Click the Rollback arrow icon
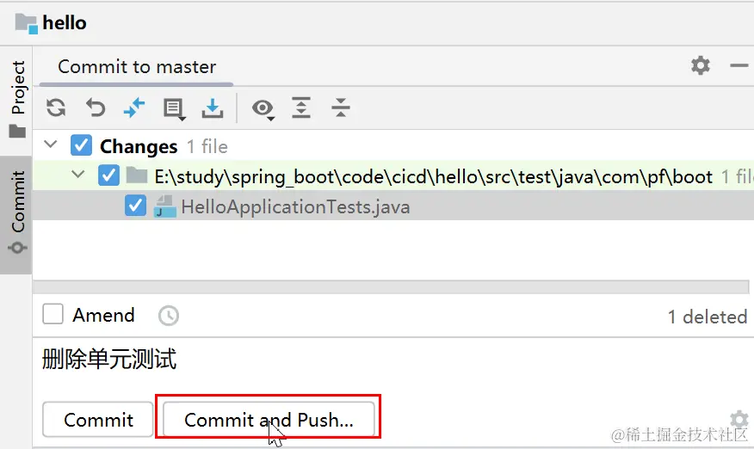The height and width of the screenshot is (449, 754). click(x=96, y=108)
